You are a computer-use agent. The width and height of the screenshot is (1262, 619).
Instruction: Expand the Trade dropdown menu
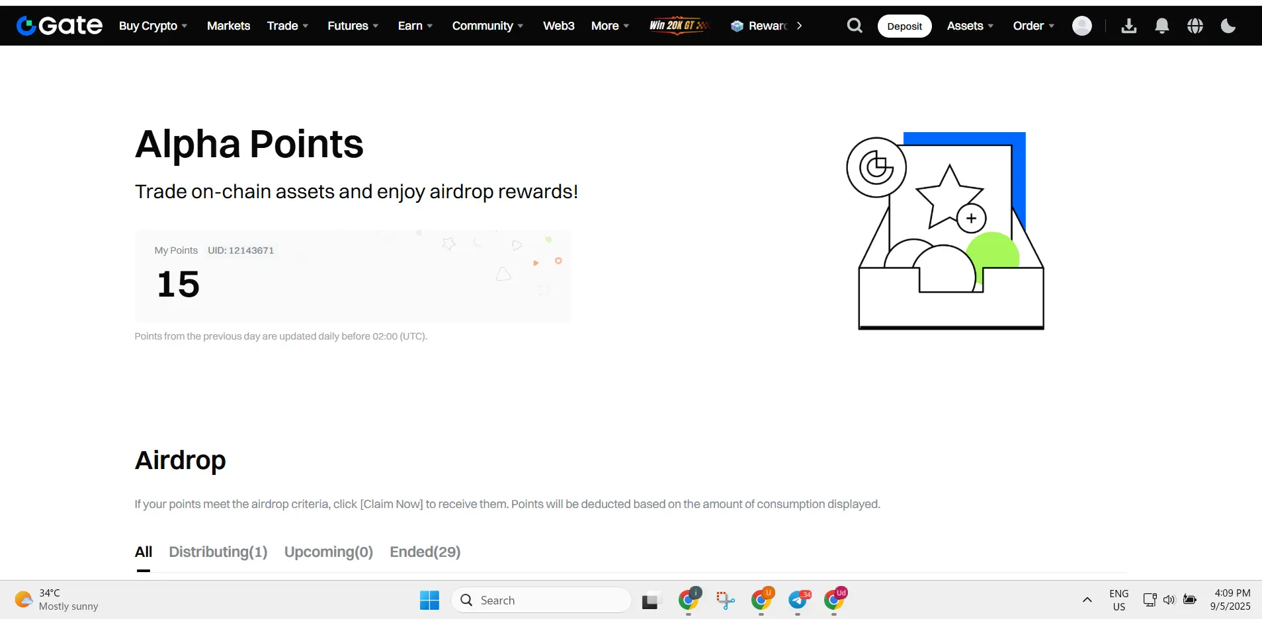(x=288, y=26)
